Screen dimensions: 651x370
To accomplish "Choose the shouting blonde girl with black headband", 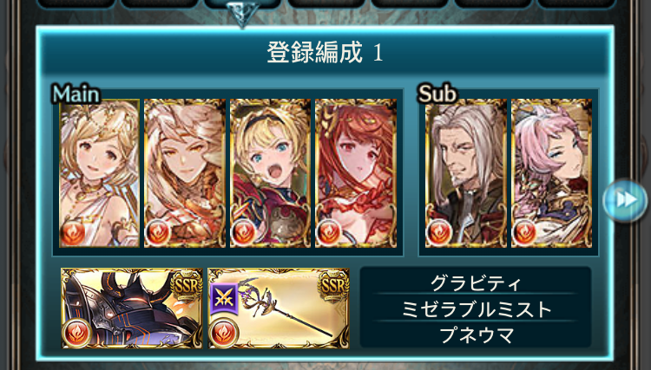I will 270,173.
